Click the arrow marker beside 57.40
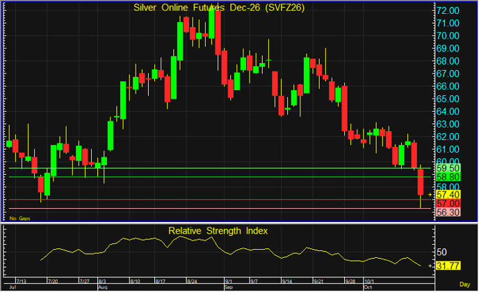This screenshot has height=292, width=479. coord(430,194)
